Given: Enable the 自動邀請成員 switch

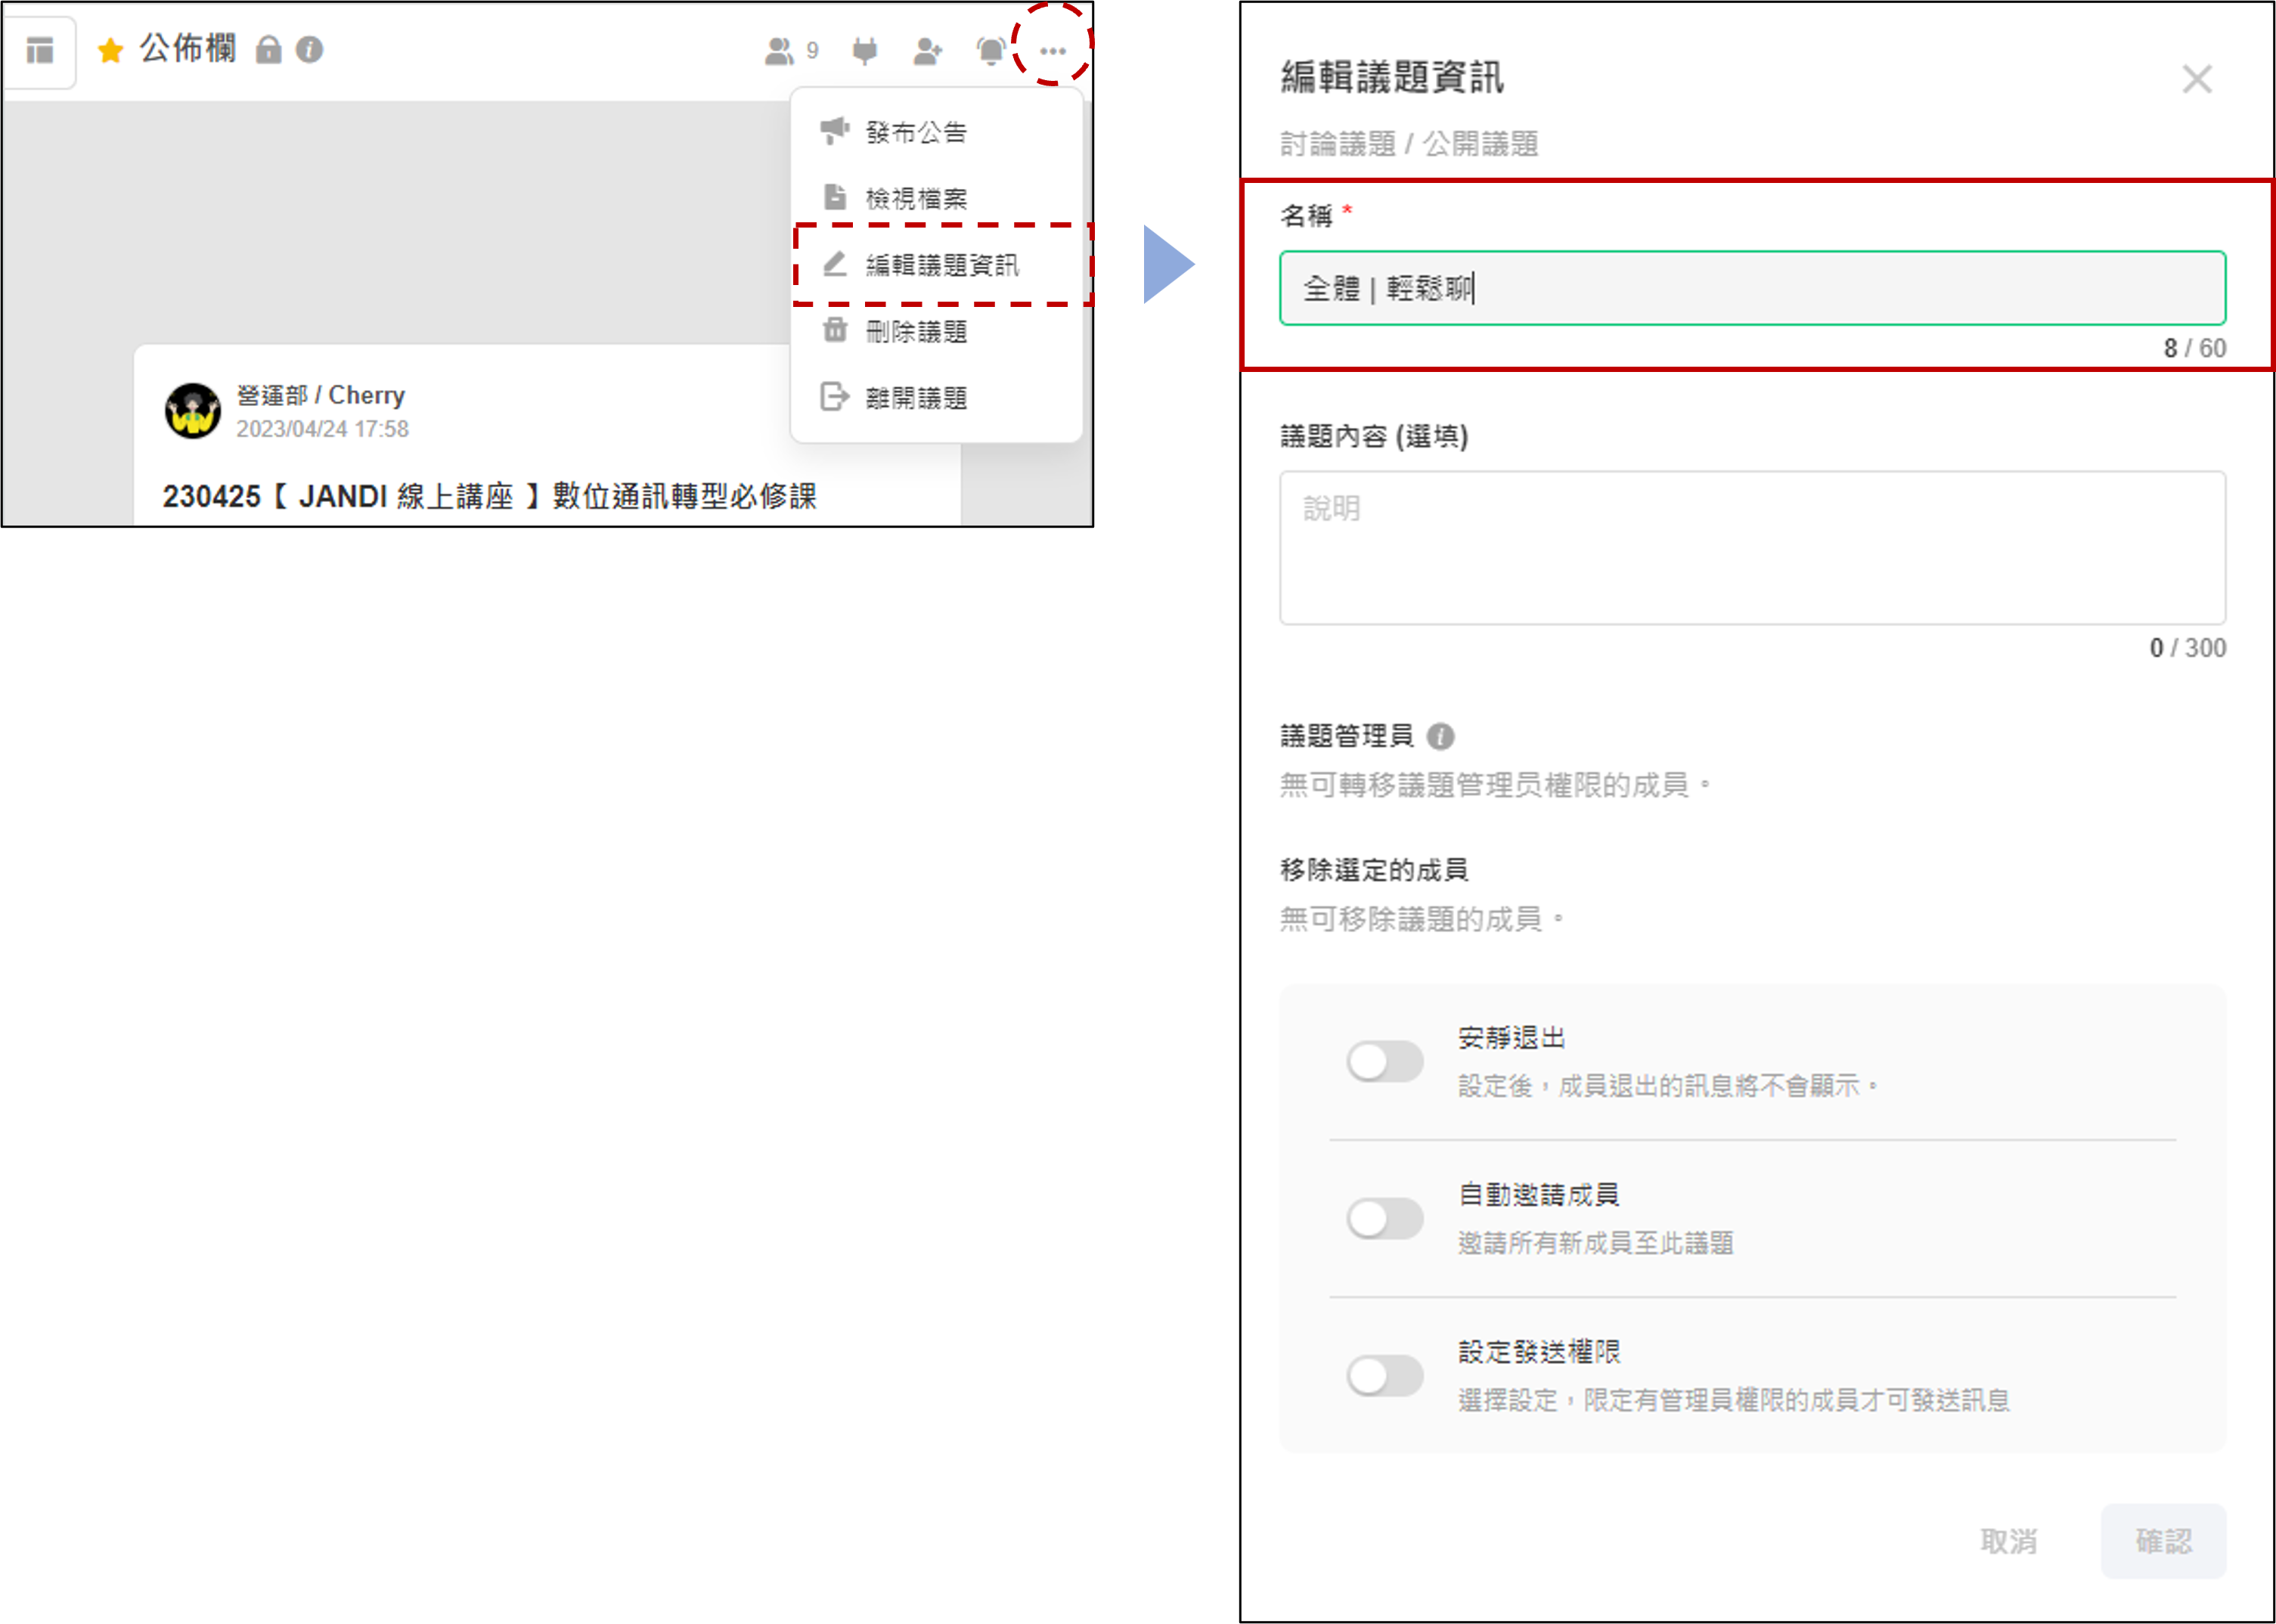Looking at the screenshot, I should coord(1384,1218).
